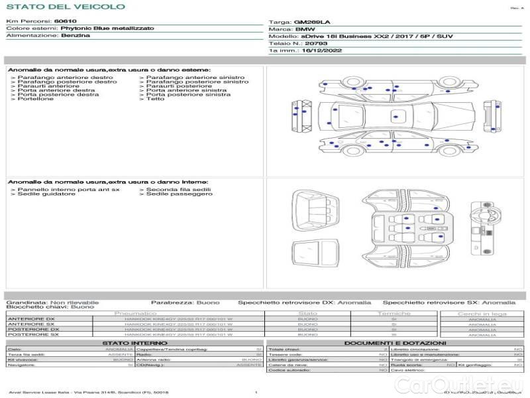Select the 'Terza fila sedili' row
Viewport: 530px width, 398px height.
(70, 354)
